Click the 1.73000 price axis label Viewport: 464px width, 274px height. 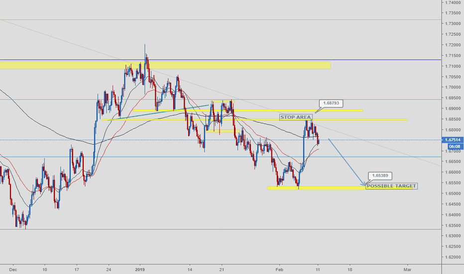(x=453, y=24)
